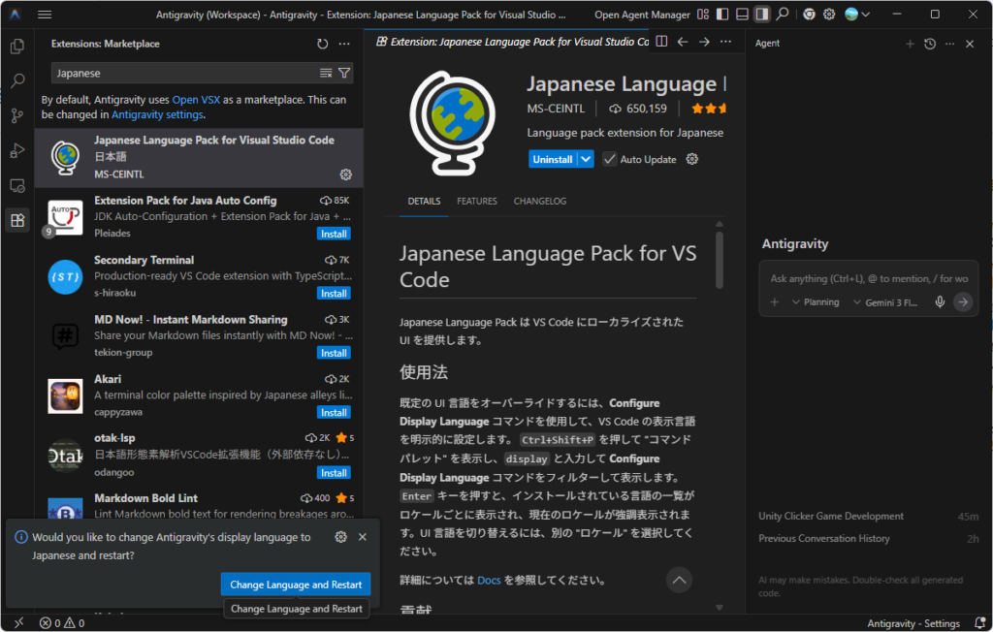
Task: Open the Run and Debug view
Action: coord(16,150)
